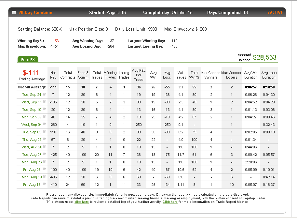Click the note icon beside Mon, Aug 26

(45, 161)
